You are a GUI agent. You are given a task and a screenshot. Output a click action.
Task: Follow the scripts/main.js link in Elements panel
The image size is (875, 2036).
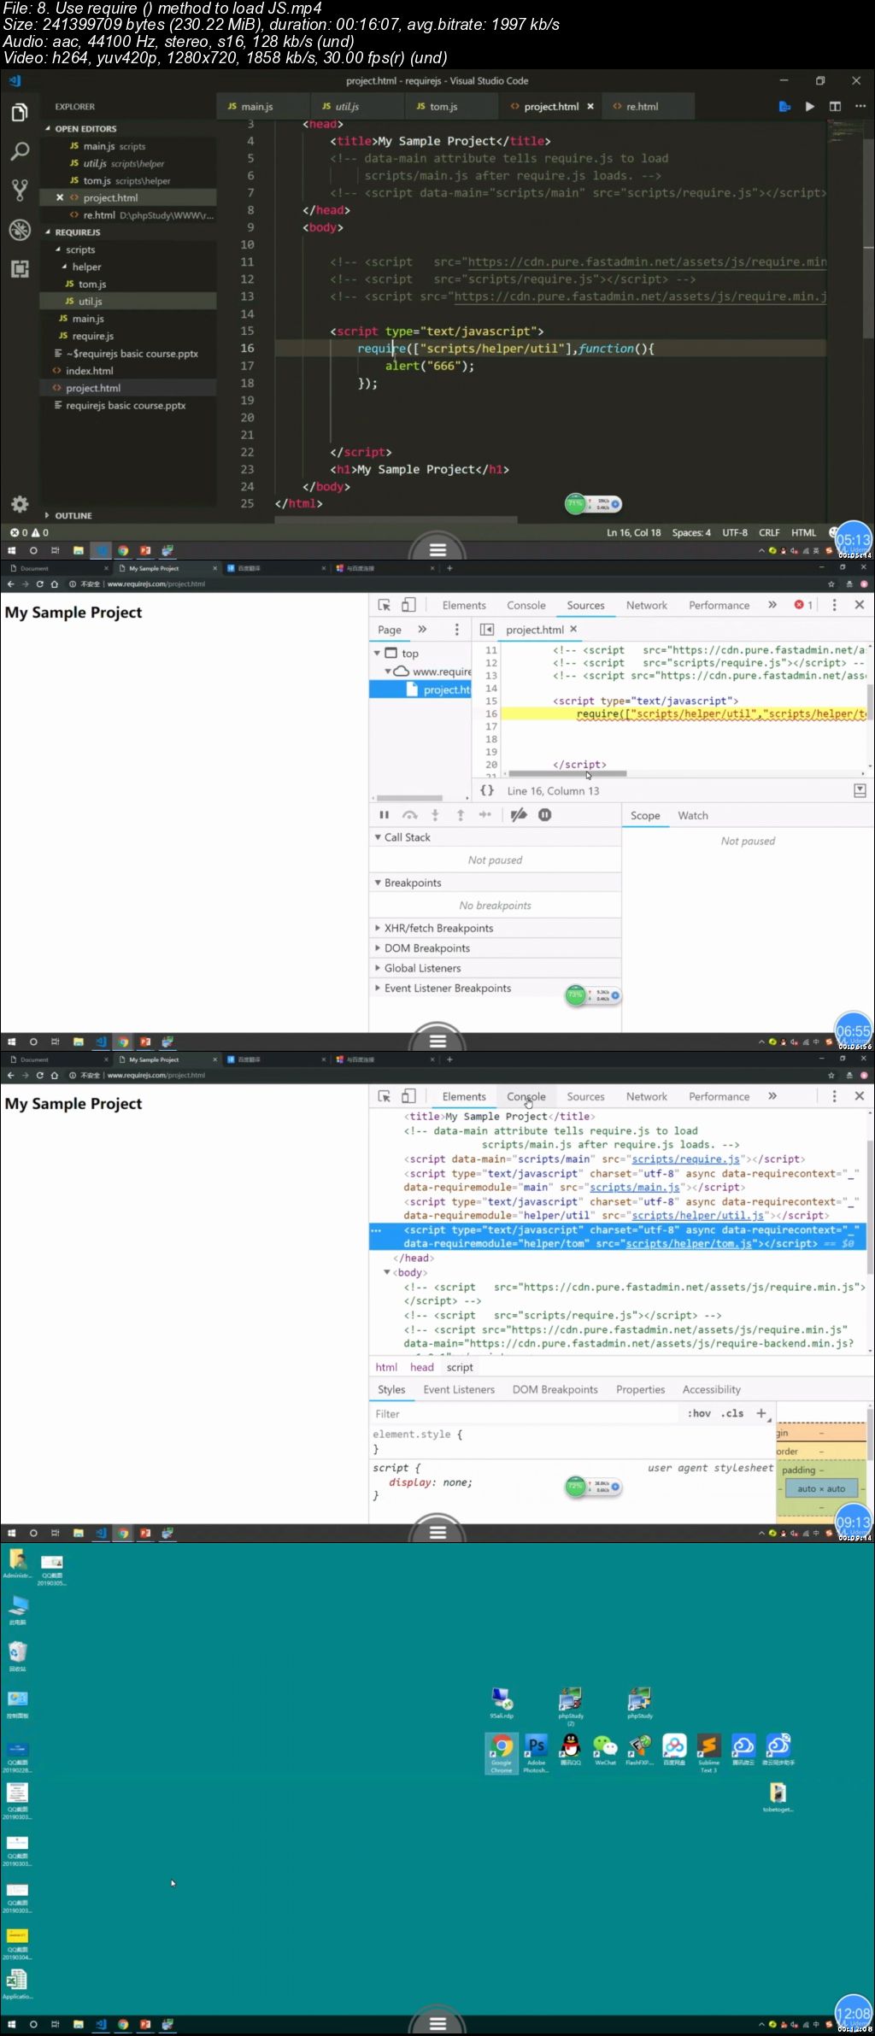(635, 1188)
